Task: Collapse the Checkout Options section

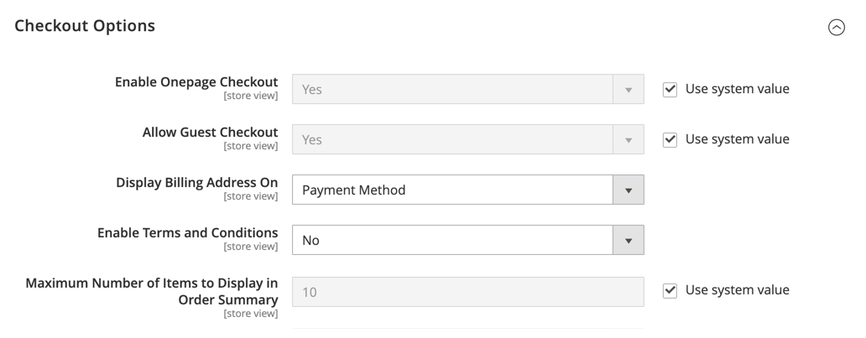Action: click(x=836, y=27)
